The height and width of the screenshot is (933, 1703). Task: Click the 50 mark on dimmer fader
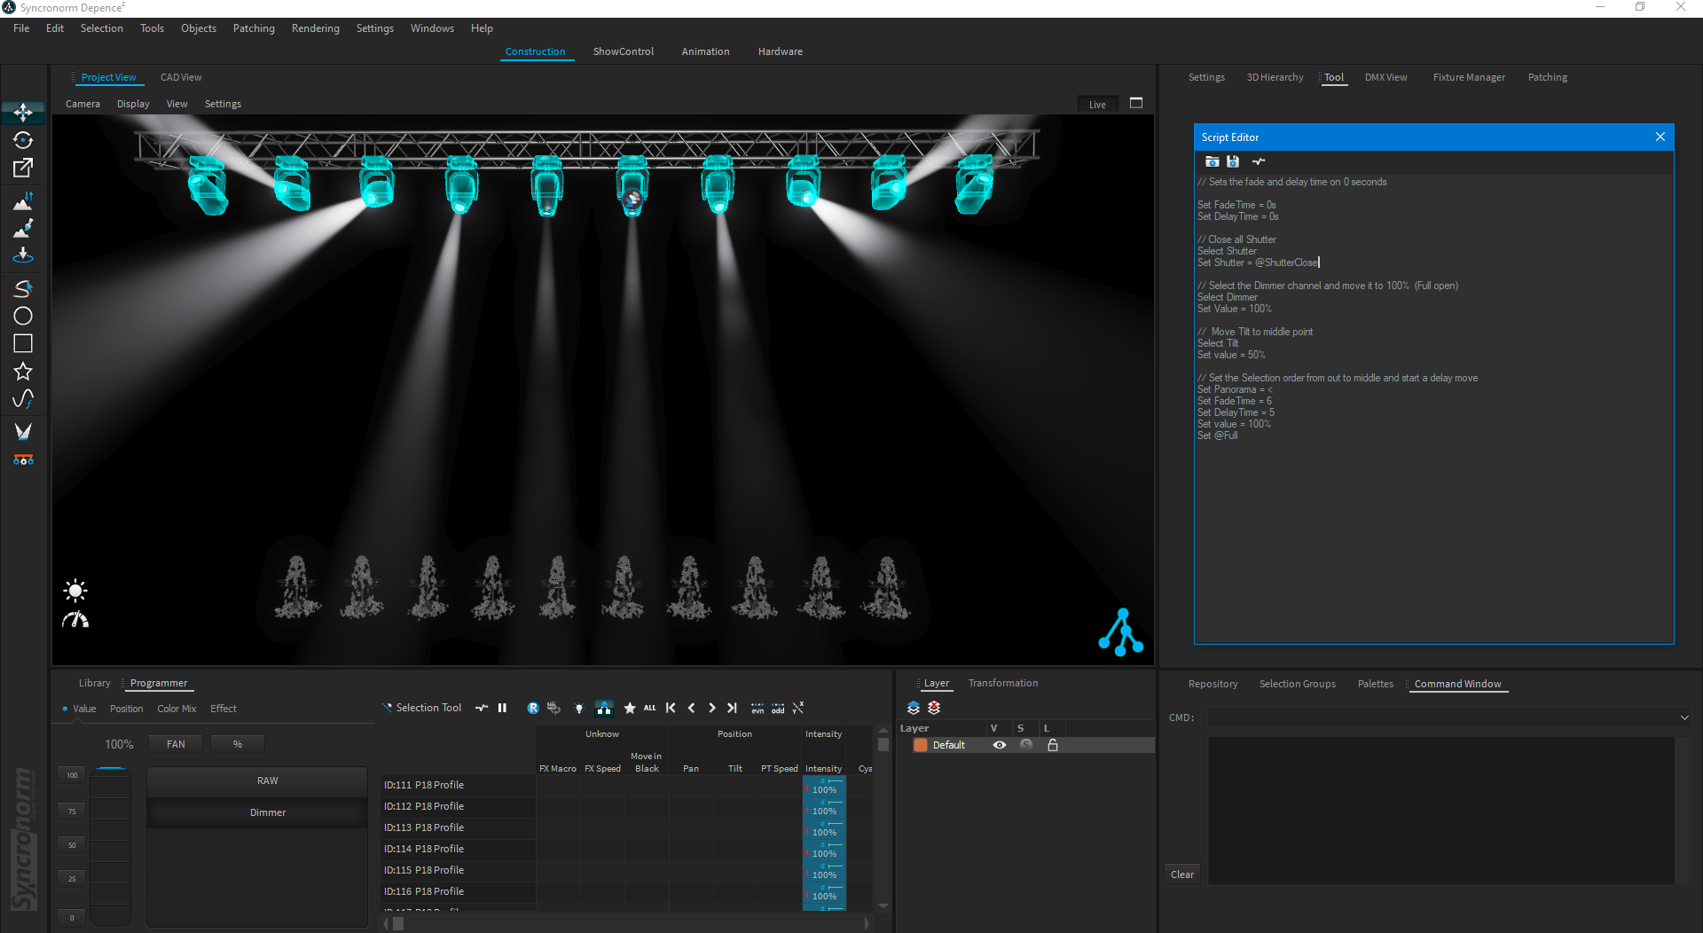coord(72,845)
